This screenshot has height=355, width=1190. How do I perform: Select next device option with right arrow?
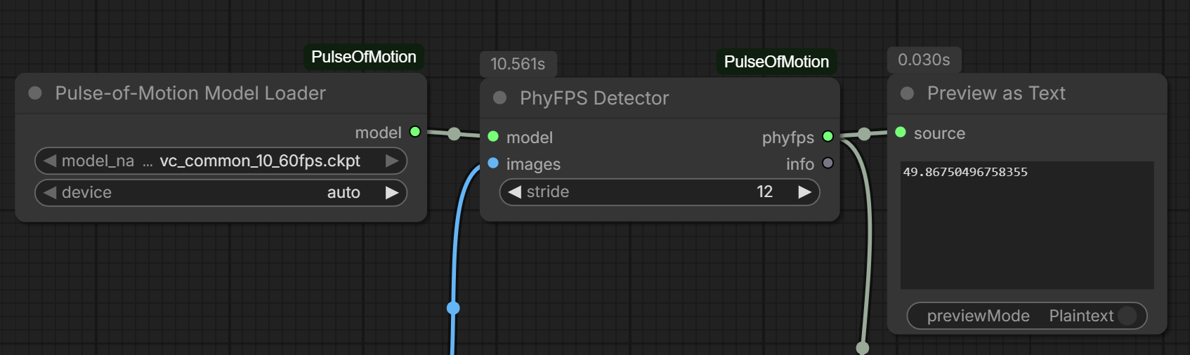392,192
